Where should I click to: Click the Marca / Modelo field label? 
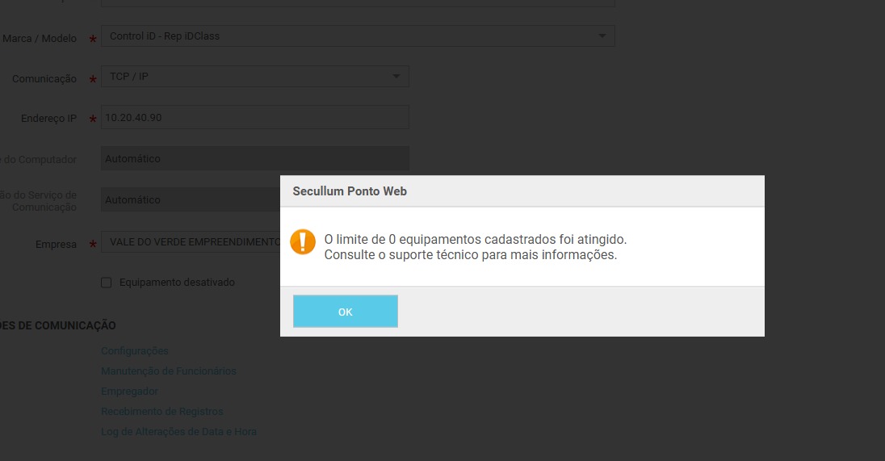[40, 39]
